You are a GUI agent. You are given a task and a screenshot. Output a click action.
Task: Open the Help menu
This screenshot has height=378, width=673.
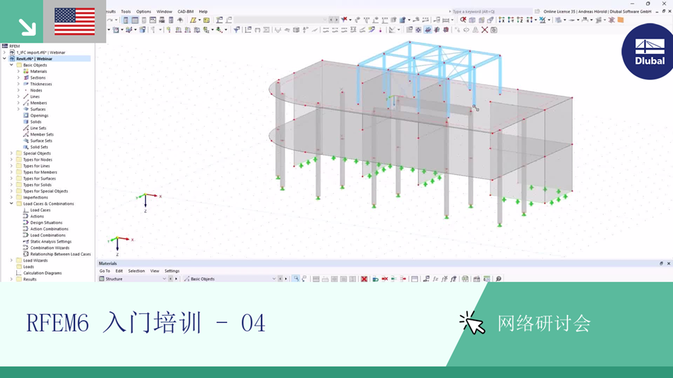203,12
